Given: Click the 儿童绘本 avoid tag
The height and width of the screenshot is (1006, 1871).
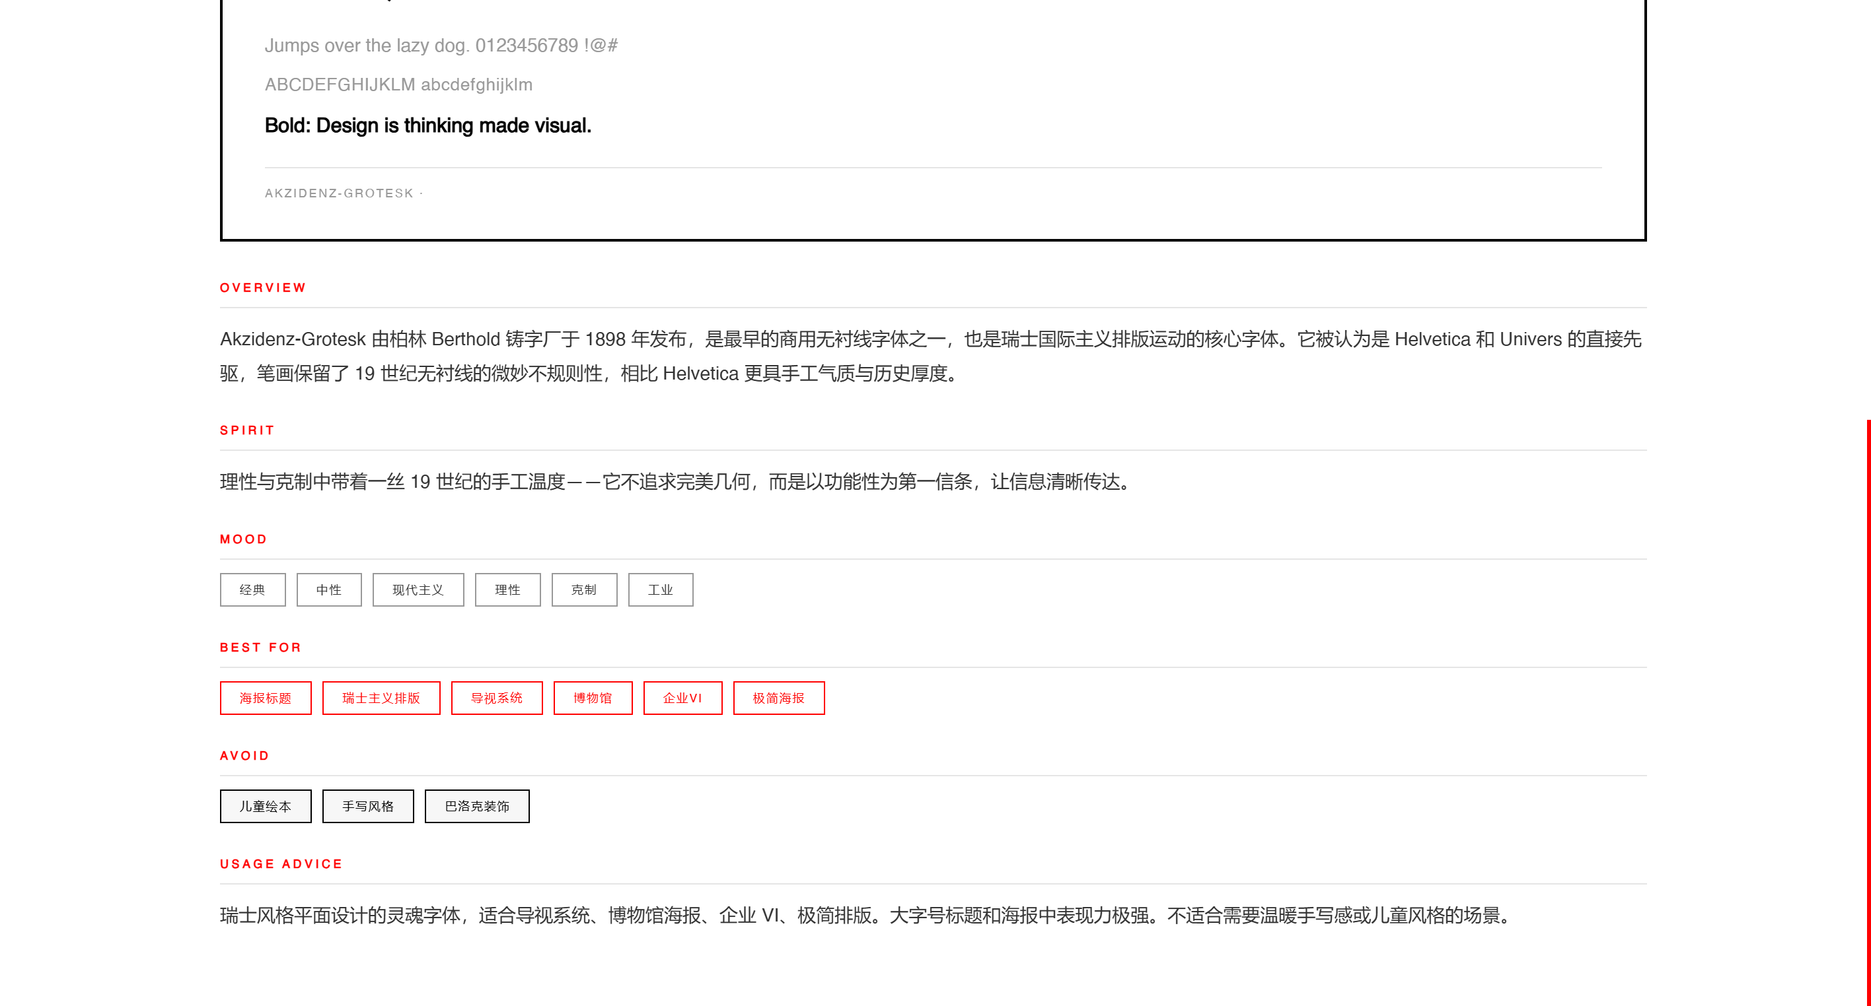Looking at the screenshot, I should [265, 806].
